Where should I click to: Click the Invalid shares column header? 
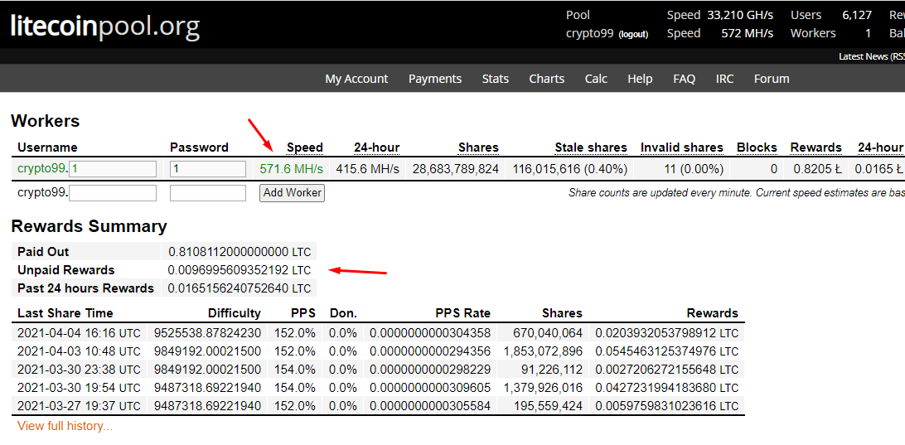click(681, 148)
